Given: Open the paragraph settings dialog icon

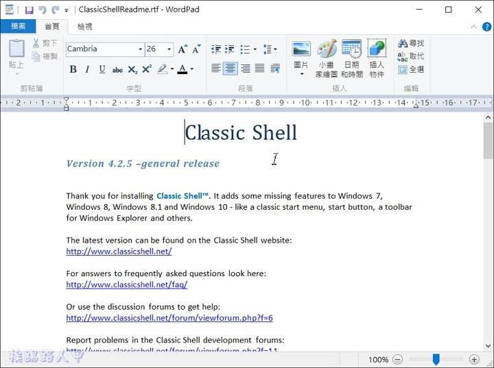Looking at the screenshot, I should click(x=275, y=69).
